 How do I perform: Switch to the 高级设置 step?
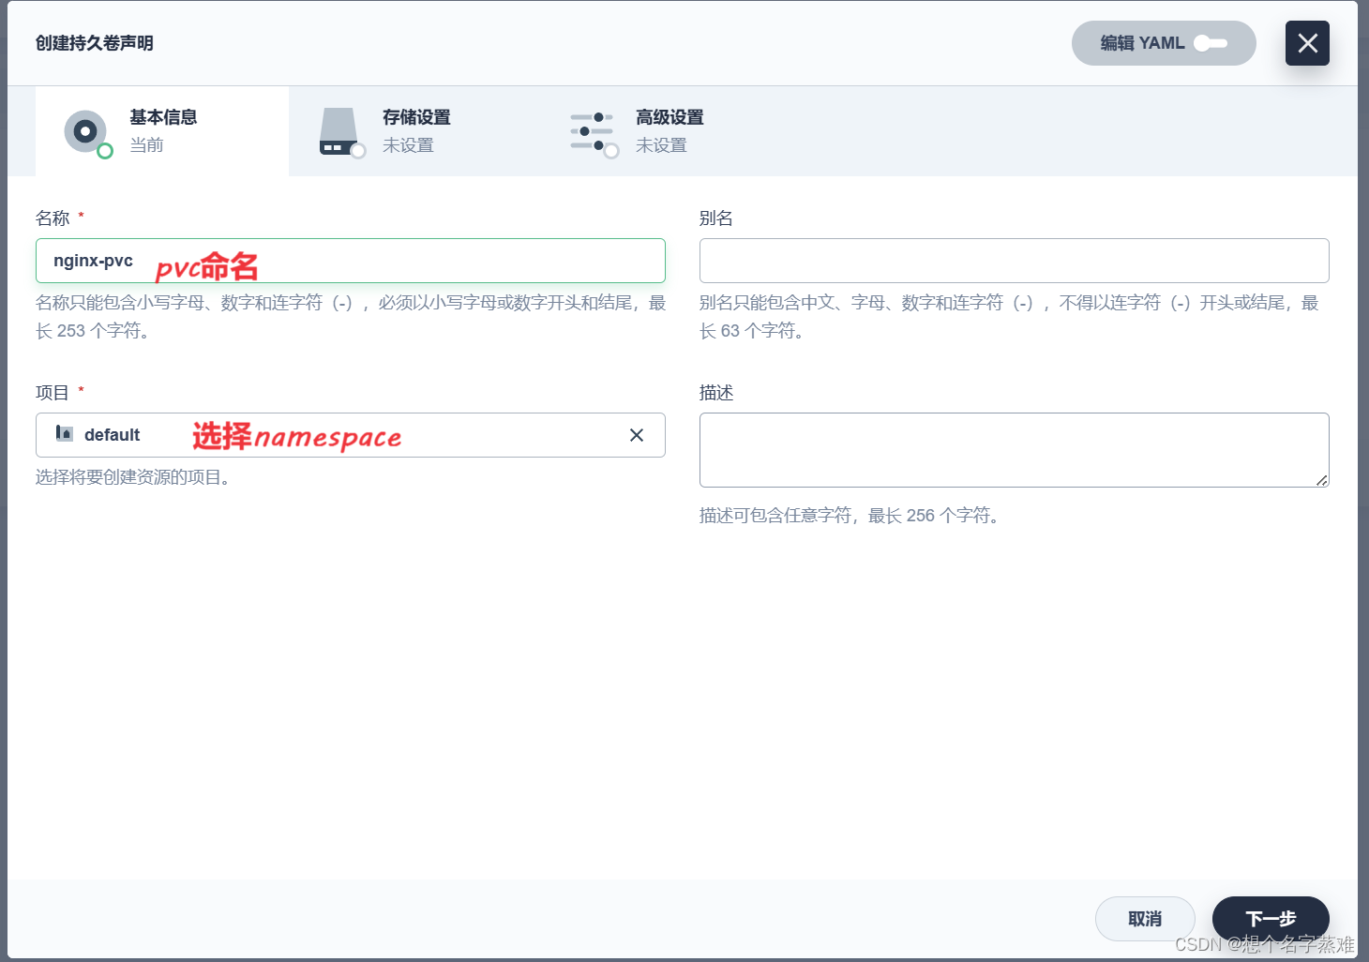[x=669, y=131]
